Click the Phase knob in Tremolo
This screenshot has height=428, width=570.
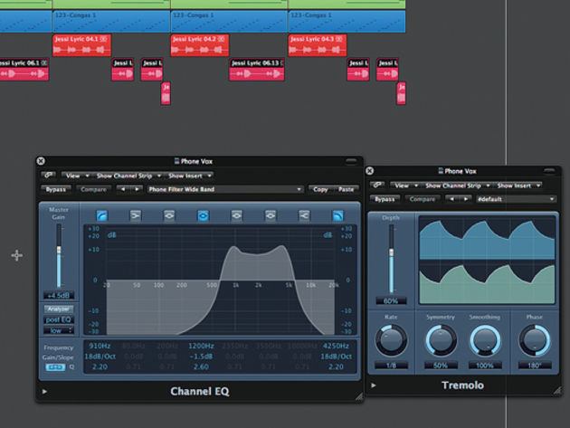point(535,340)
